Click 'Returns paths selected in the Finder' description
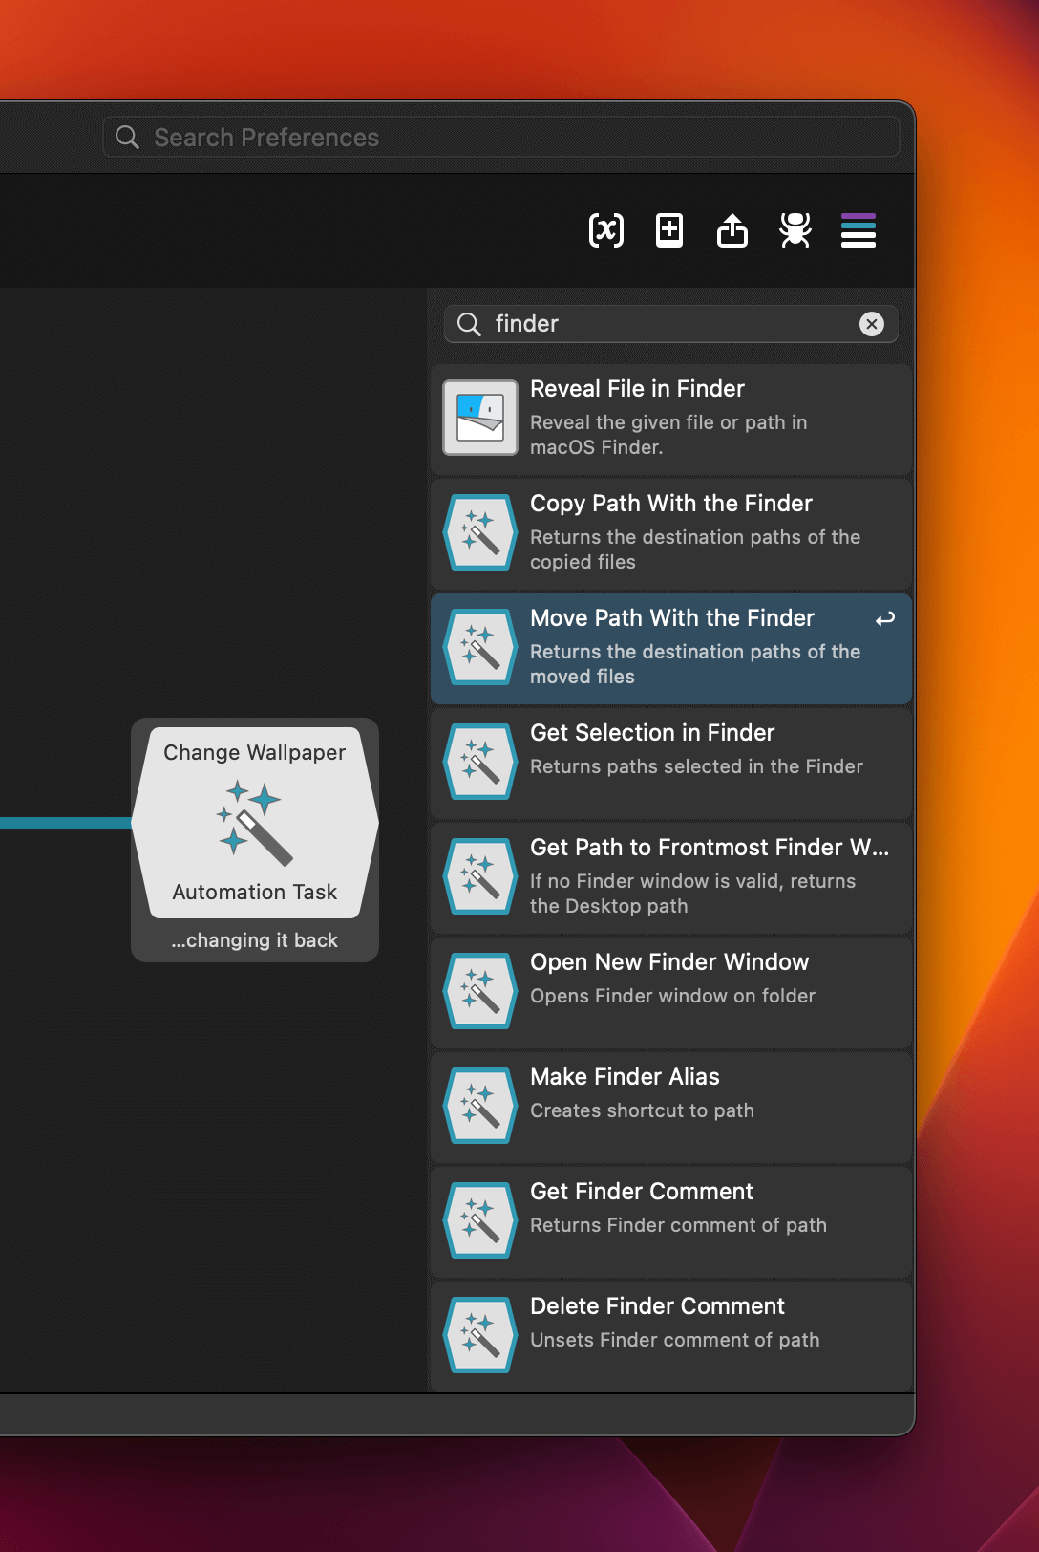The image size is (1039, 1552). coord(696,766)
